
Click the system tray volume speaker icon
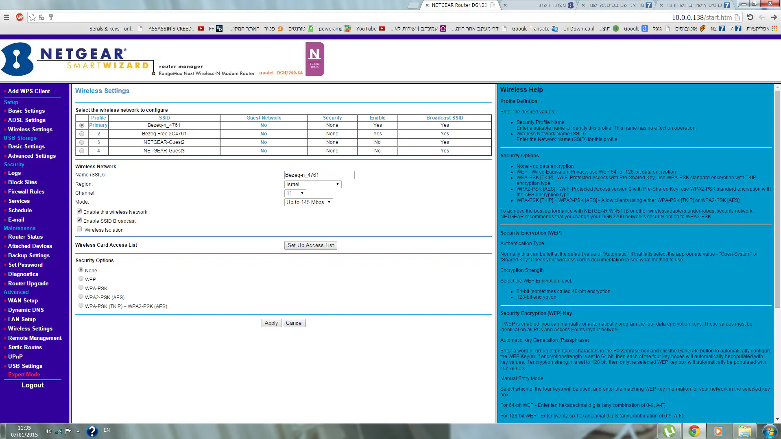point(48,431)
